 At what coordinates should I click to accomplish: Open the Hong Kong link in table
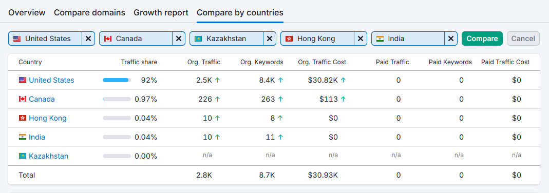(48, 118)
